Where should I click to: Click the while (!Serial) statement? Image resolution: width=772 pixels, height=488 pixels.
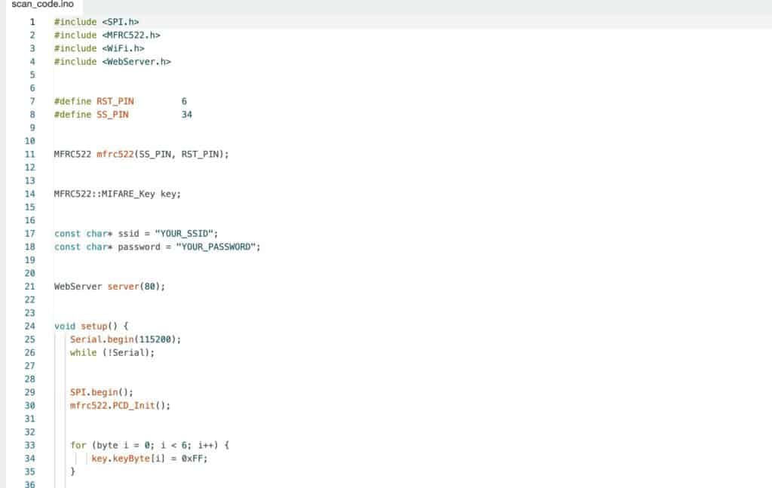pos(112,352)
